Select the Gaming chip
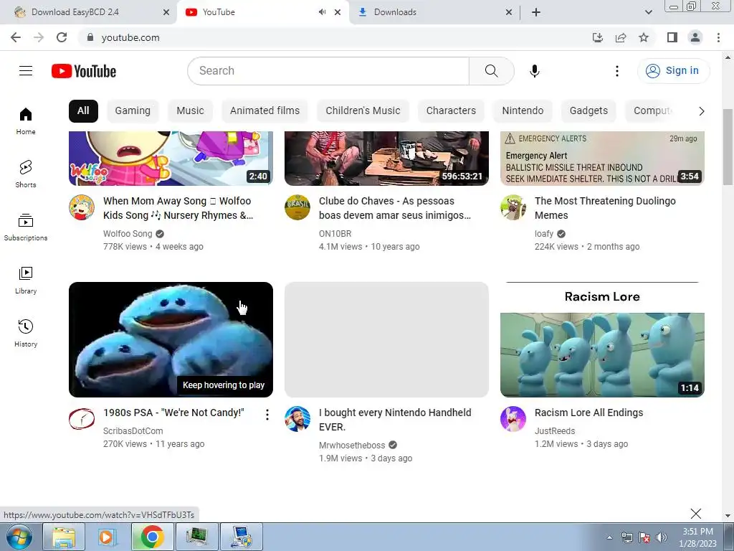The image size is (734, 551). [133, 110]
